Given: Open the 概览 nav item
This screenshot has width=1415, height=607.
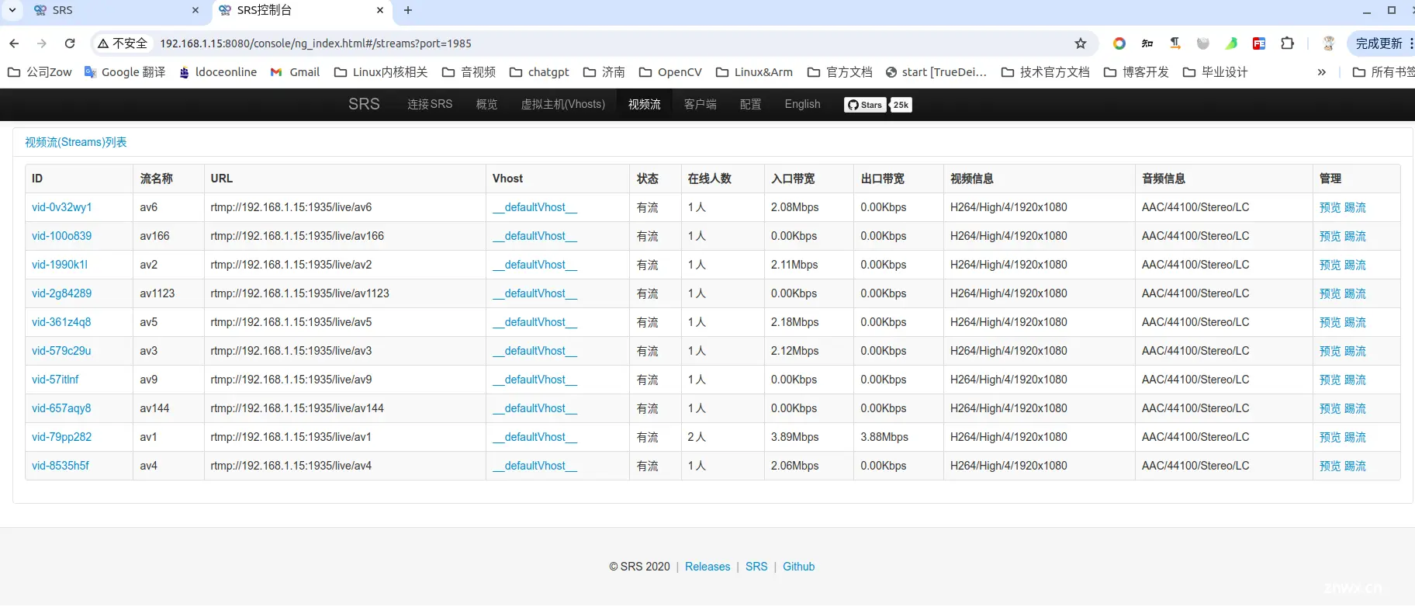Looking at the screenshot, I should [x=486, y=104].
